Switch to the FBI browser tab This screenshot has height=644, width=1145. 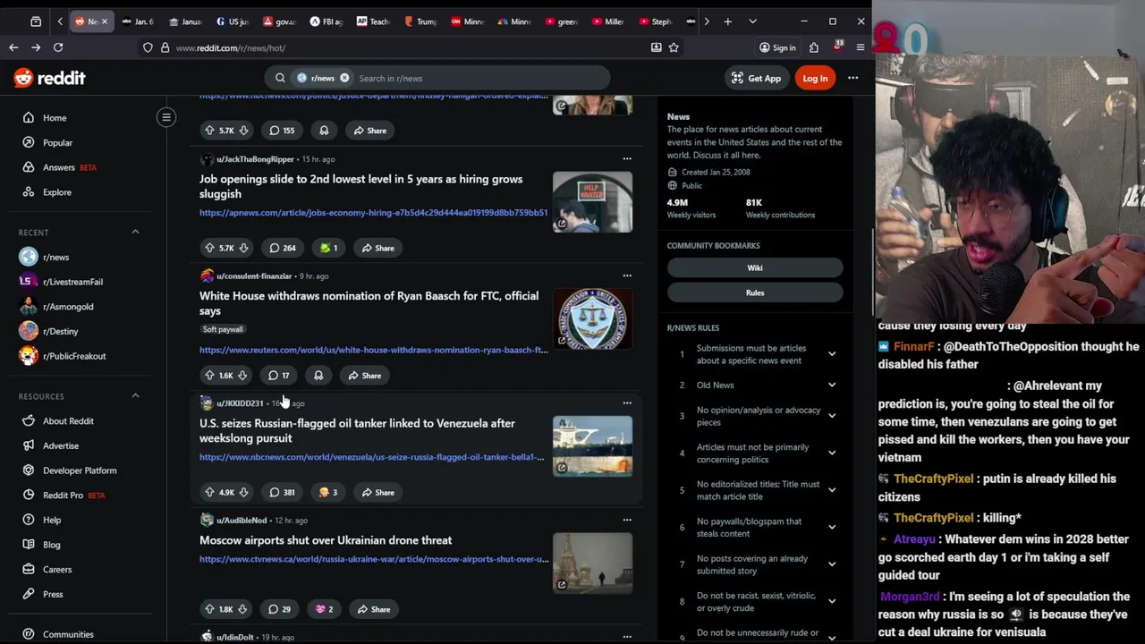pos(326,21)
